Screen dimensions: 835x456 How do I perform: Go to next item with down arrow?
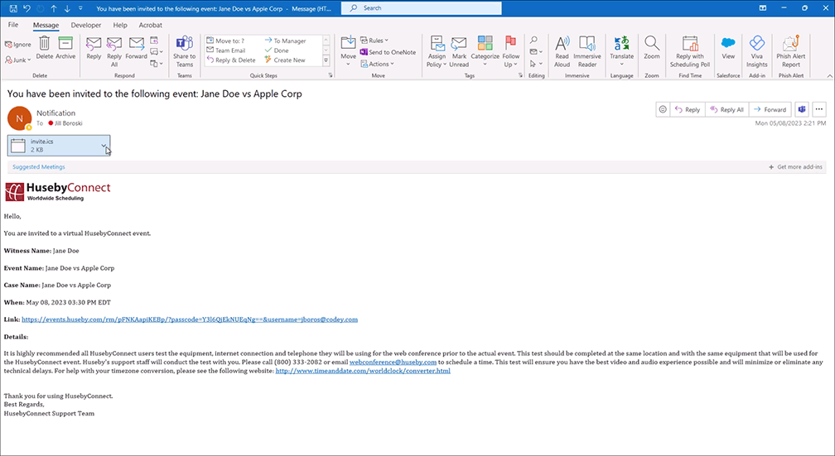click(x=67, y=8)
